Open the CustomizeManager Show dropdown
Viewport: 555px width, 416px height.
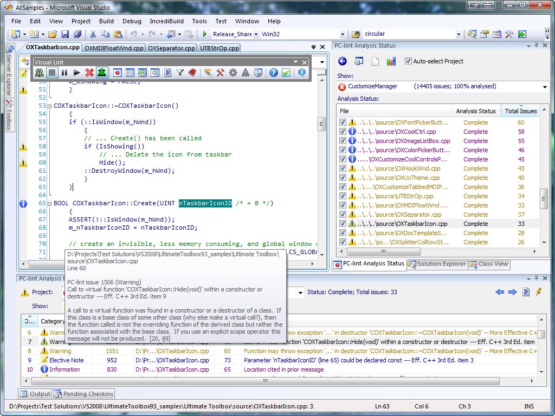pos(544,87)
